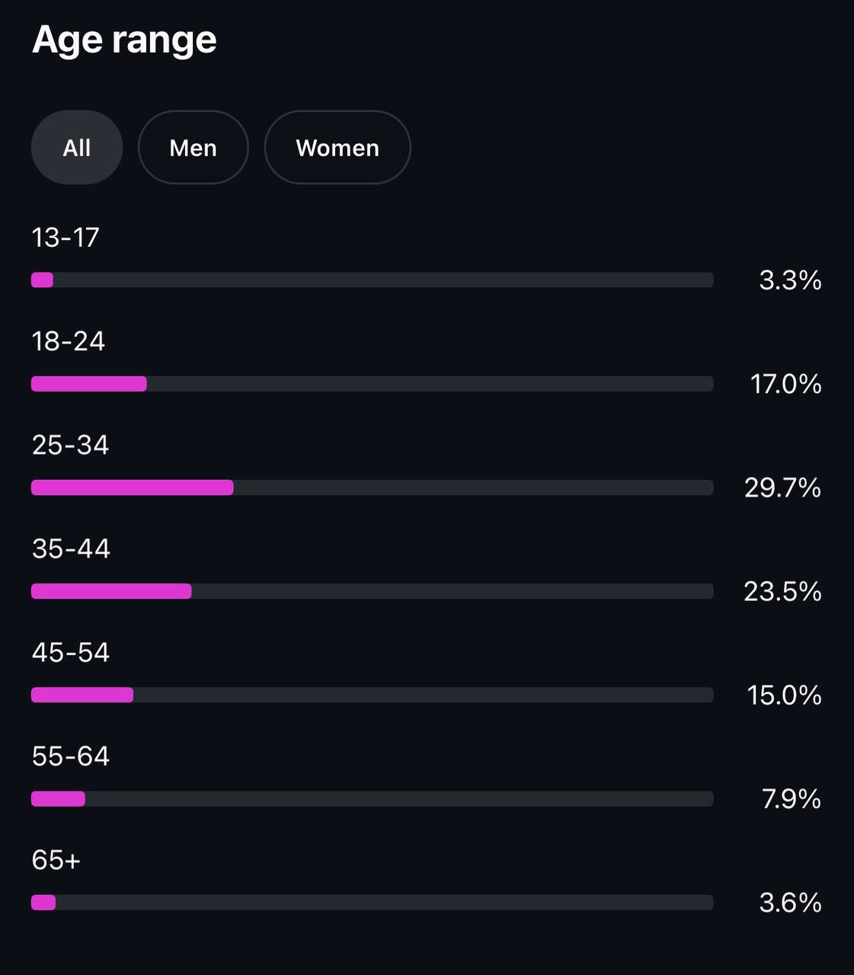Viewport: 854px width, 975px height.
Task: Switch to the Men filter
Action: pos(193,148)
